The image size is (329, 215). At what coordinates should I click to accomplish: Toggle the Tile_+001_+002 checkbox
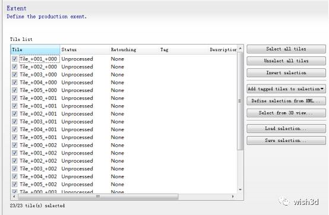14,153
